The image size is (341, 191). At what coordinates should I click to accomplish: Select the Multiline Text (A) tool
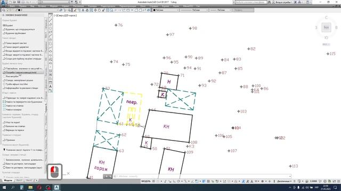[51, 86]
